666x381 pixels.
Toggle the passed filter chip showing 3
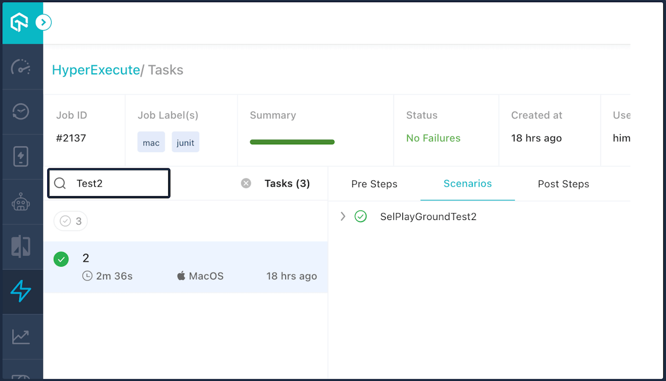[70, 221]
